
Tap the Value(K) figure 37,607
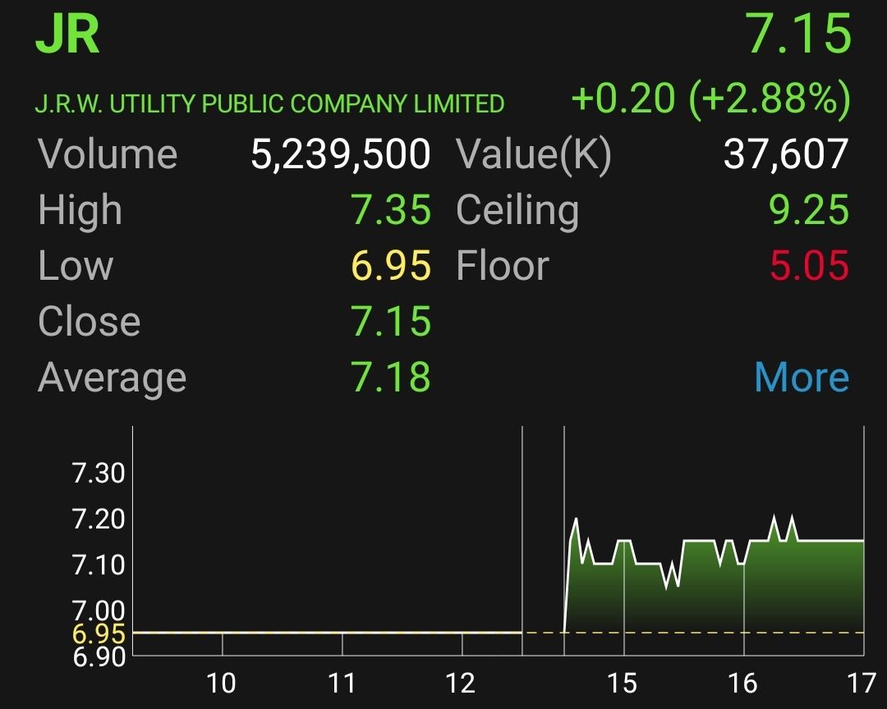click(x=786, y=153)
